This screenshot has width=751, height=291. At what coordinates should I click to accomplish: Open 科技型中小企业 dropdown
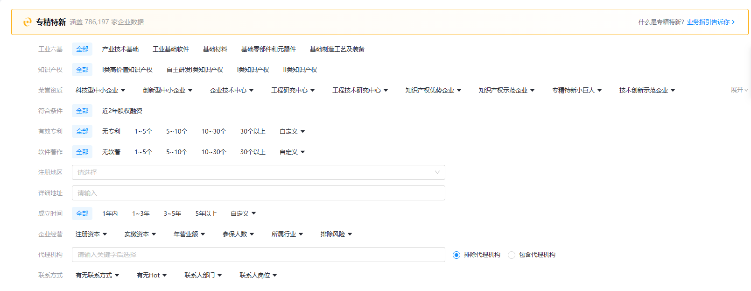tap(100, 90)
